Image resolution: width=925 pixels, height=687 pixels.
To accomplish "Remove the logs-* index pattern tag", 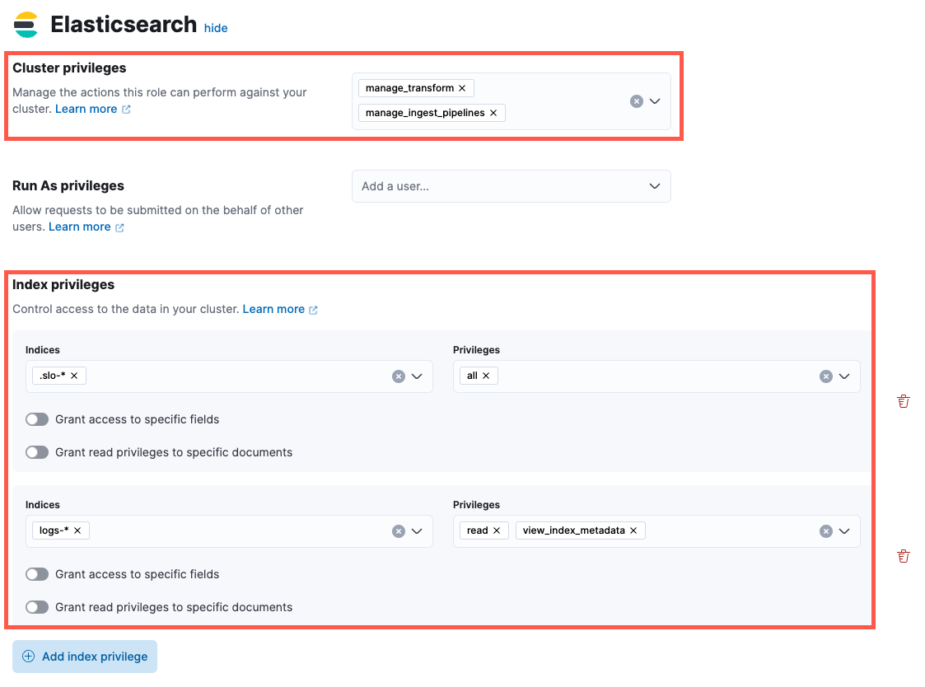I will [78, 530].
